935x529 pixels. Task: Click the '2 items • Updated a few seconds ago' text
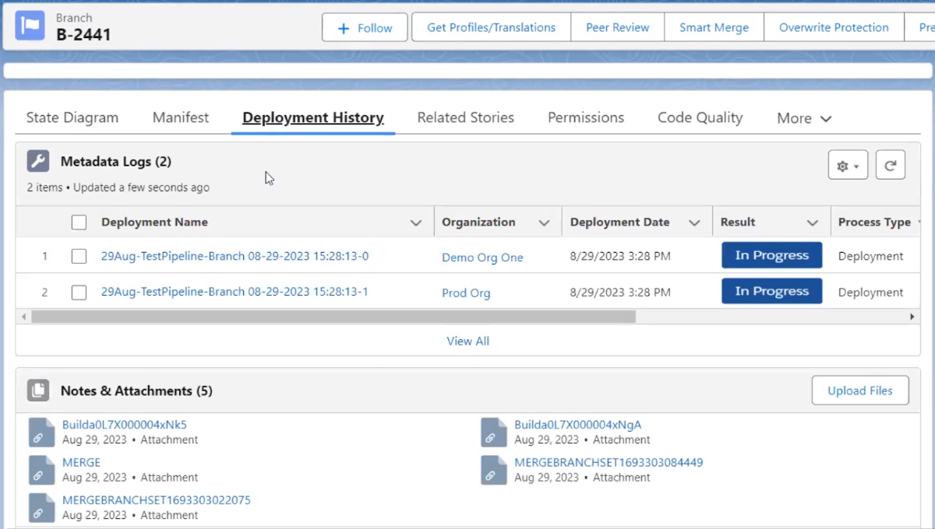tap(118, 187)
